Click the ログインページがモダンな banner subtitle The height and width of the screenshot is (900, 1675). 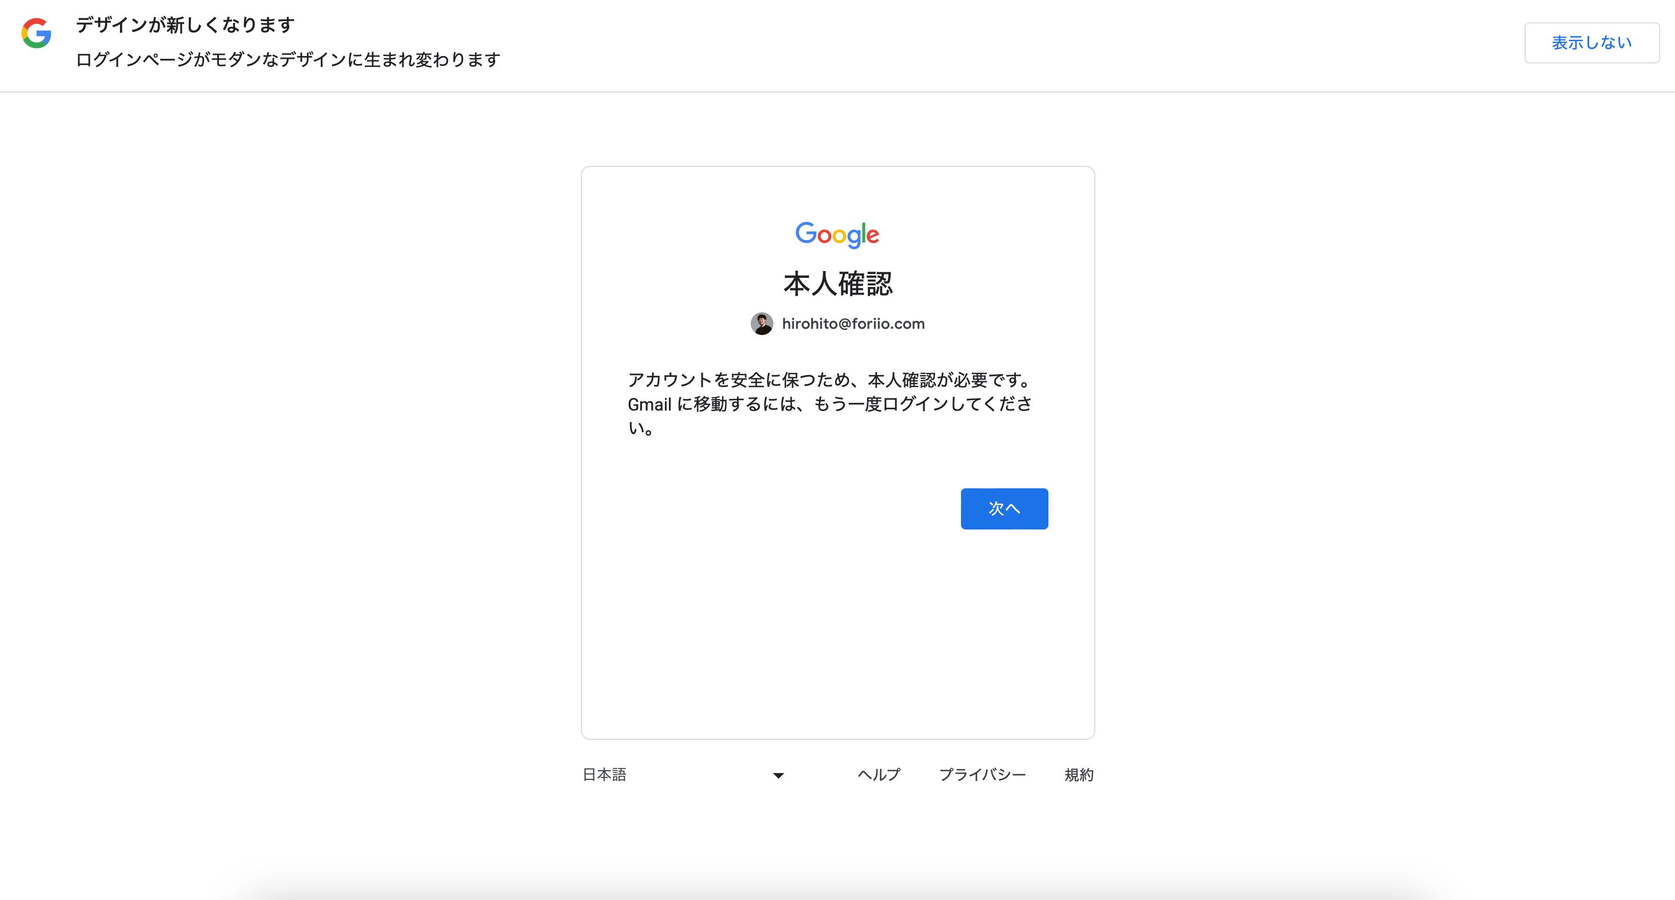pos(288,60)
